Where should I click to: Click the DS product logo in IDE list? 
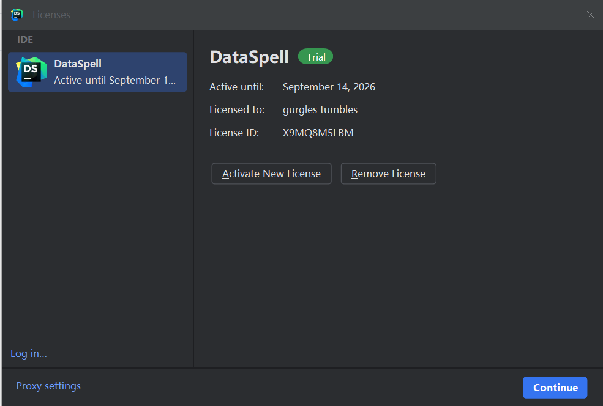coord(31,72)
